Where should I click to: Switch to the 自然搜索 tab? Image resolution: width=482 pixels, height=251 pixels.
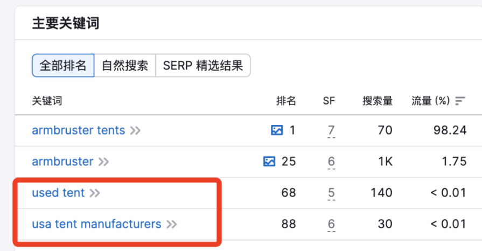click(125, 66)
